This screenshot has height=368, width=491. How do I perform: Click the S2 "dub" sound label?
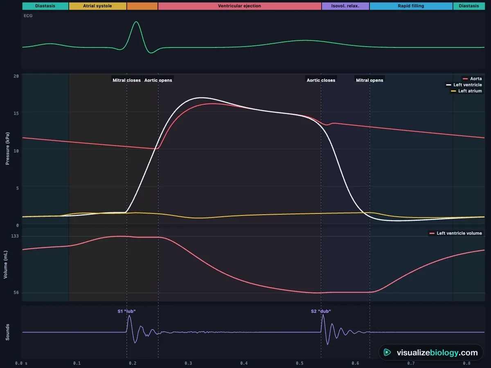point(321,311)
